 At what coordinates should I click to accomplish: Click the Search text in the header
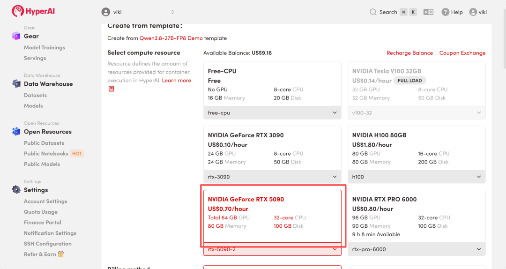388,12
